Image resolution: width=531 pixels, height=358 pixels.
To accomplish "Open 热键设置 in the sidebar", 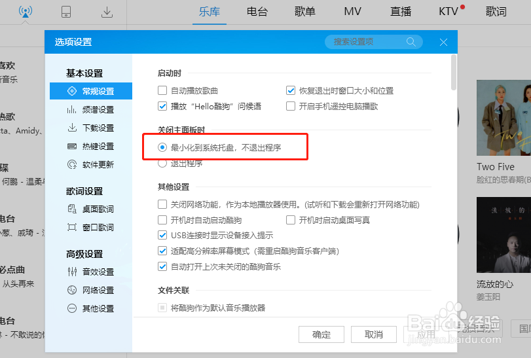I will [91, 146].
